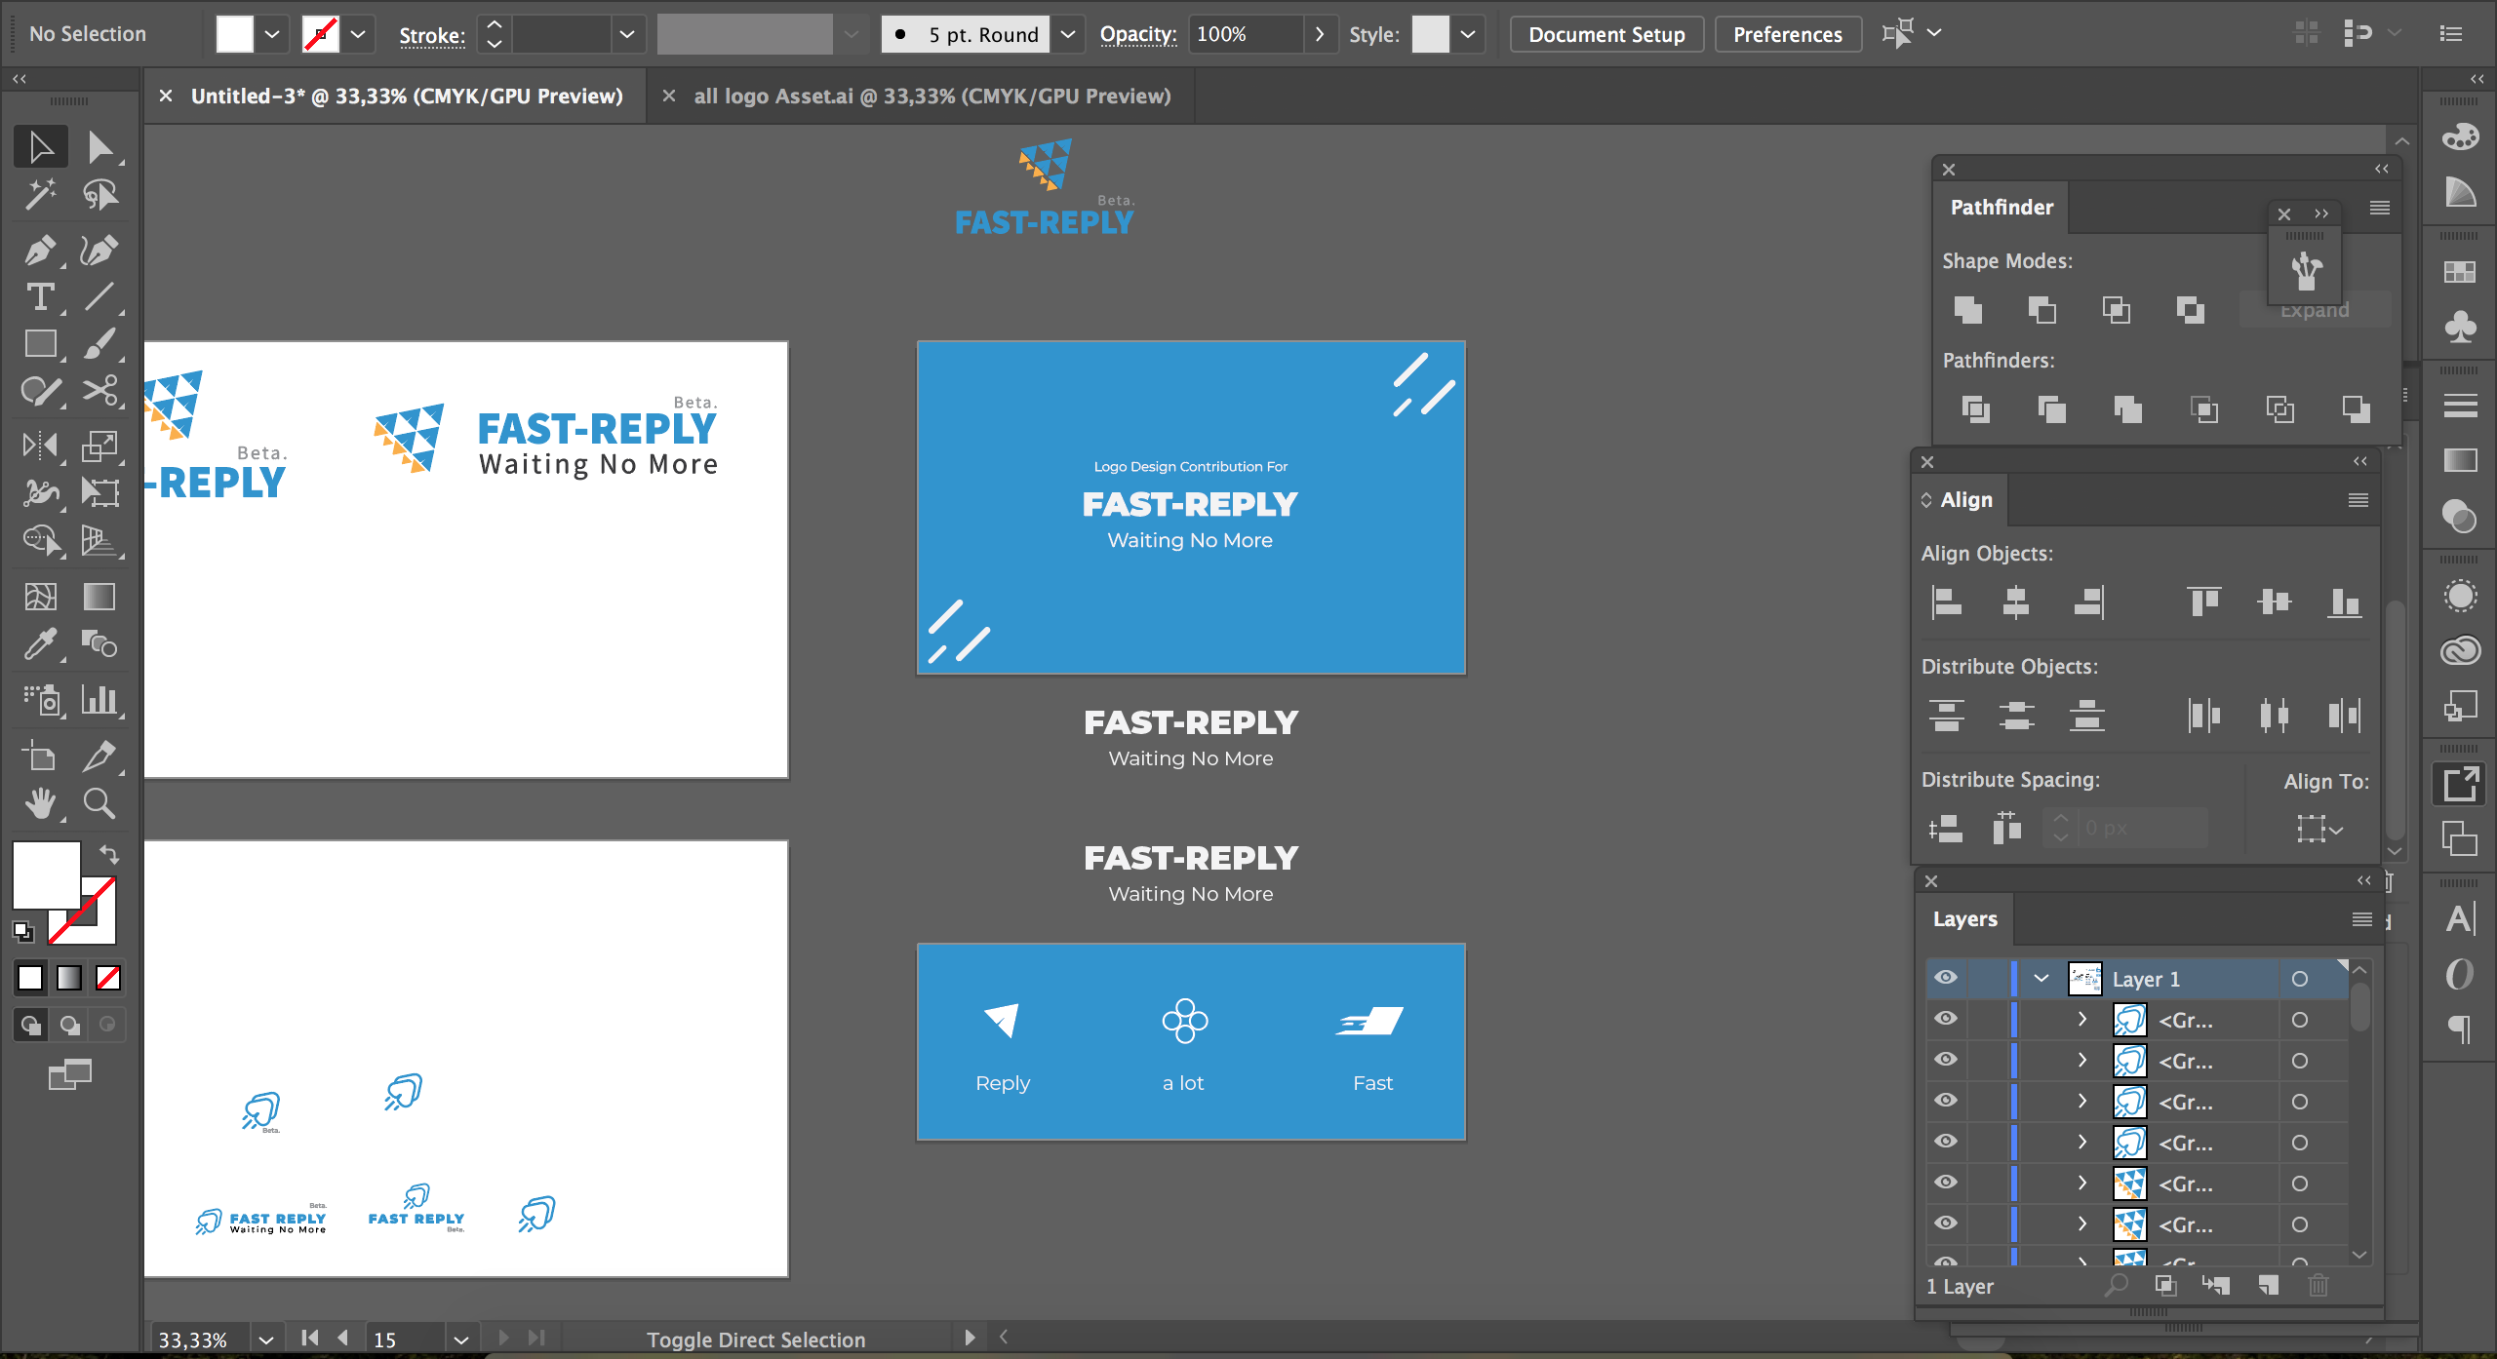Activate the Eyedropper tool

pyautogui.click(x=39, y=643)
